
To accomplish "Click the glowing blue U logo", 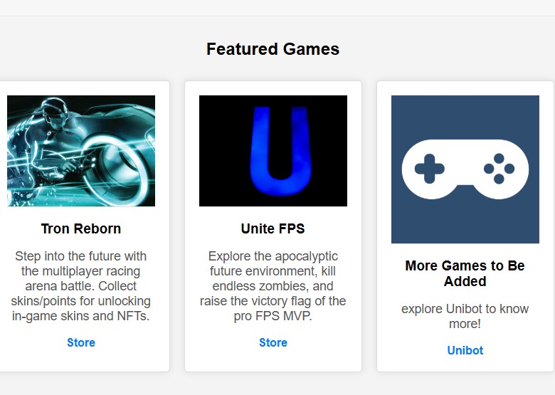I will click(x=273, y=150).
